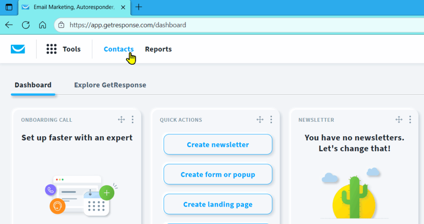Image resolution: width=424 pixels, height=224 pixels.
Task: Open a new browser tab
Action: click(139, 7)
